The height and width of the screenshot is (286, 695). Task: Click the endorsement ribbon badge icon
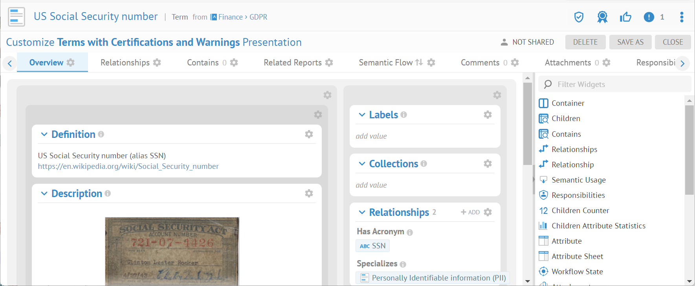602,17
